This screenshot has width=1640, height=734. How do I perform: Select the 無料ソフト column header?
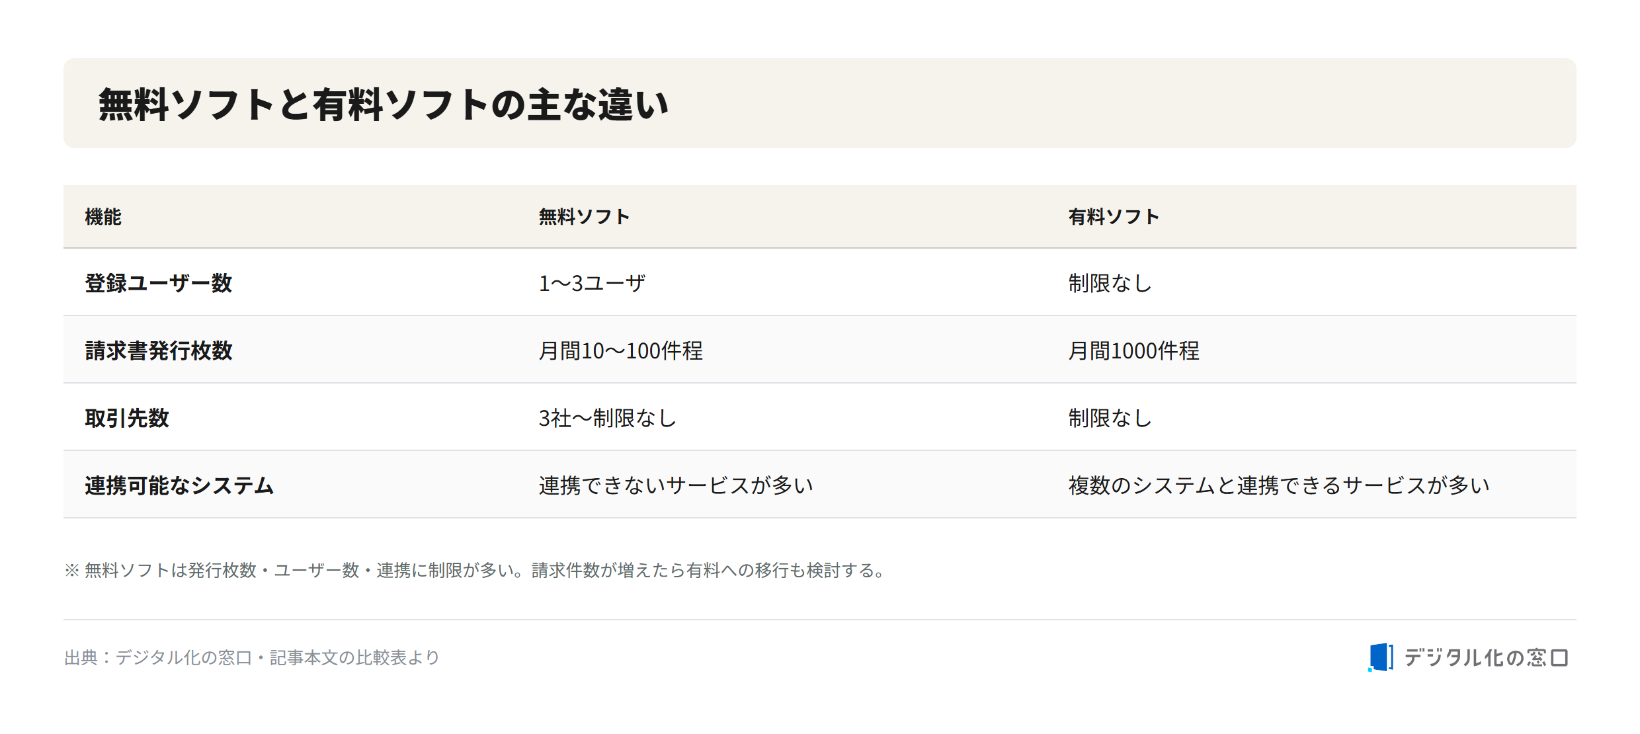pyautogui.click(x=584, y=217)
